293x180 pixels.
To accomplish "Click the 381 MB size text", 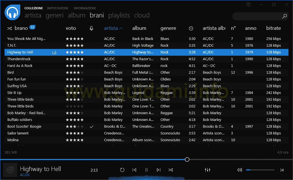I will click(11, 152).
